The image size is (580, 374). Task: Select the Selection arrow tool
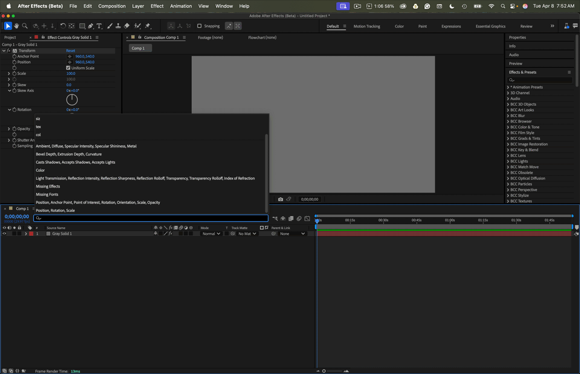[x=8, y=26]
